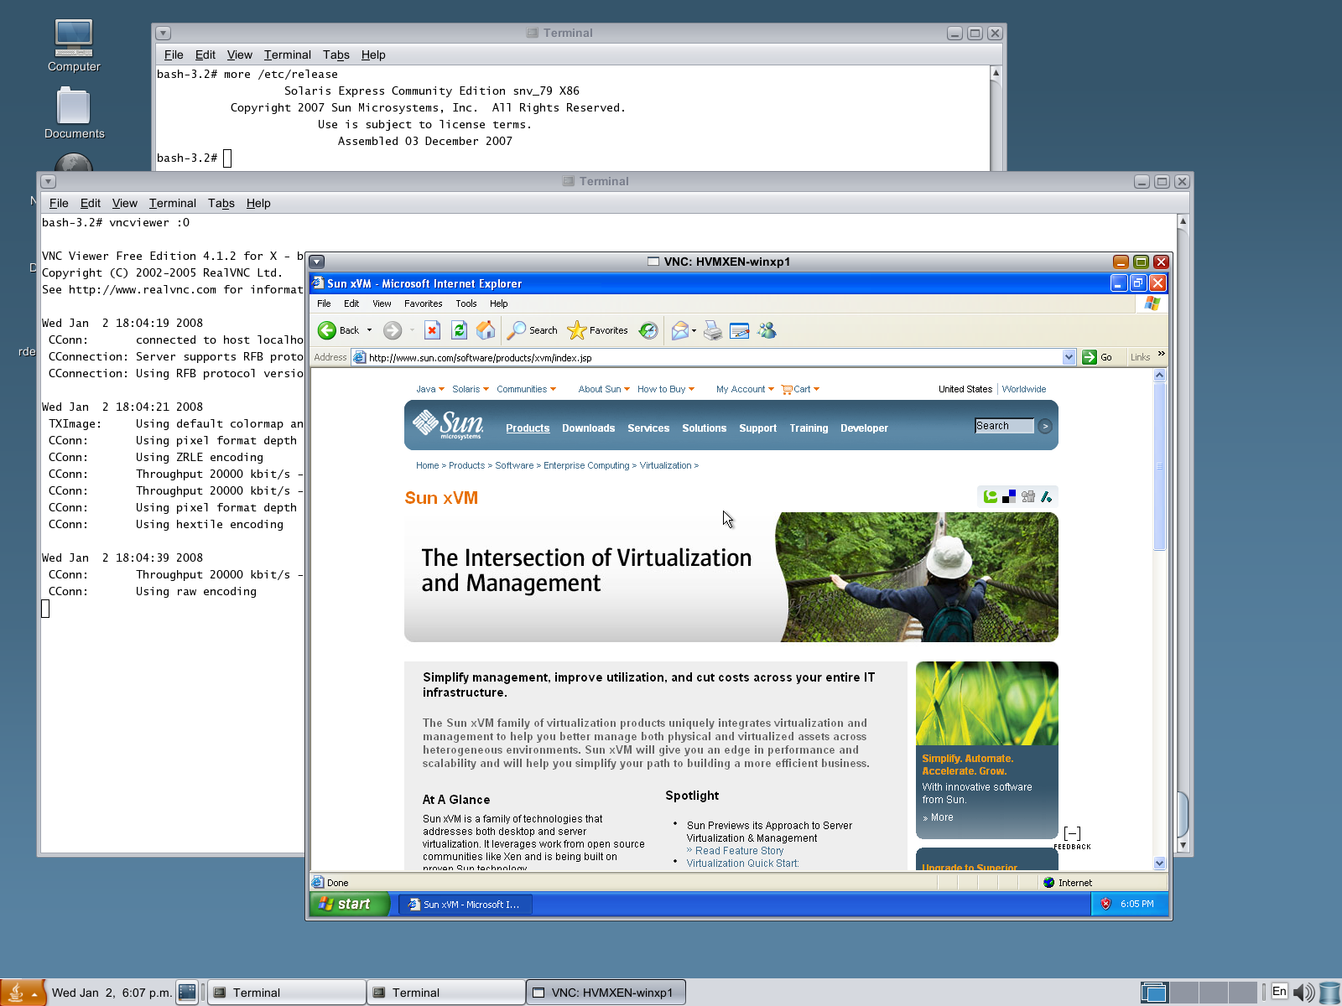Click the panel volume speaker icon

tap(1303, 993)
